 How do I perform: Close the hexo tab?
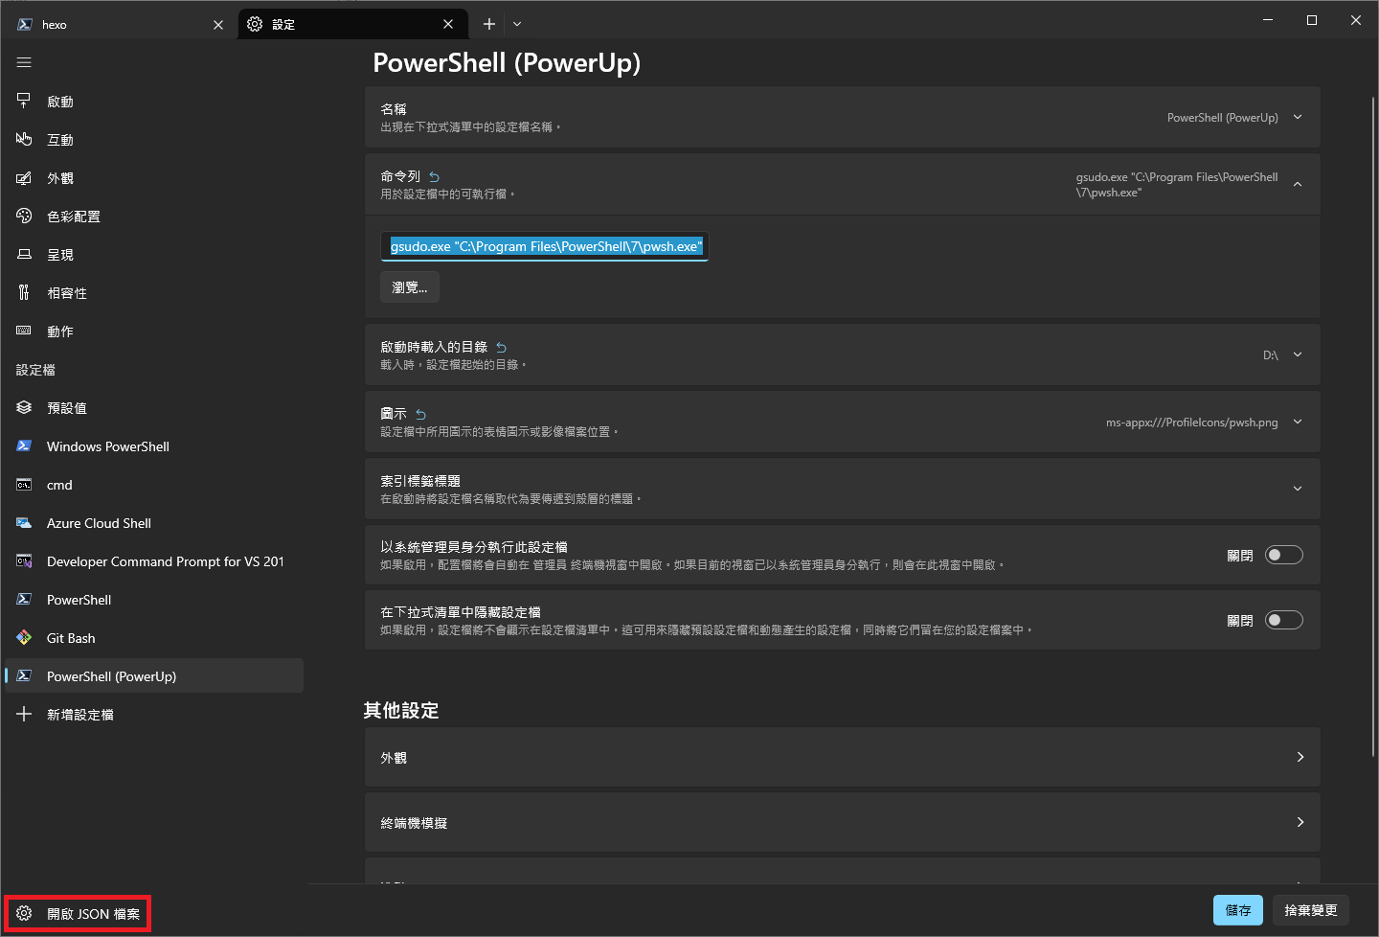point(218,25)
